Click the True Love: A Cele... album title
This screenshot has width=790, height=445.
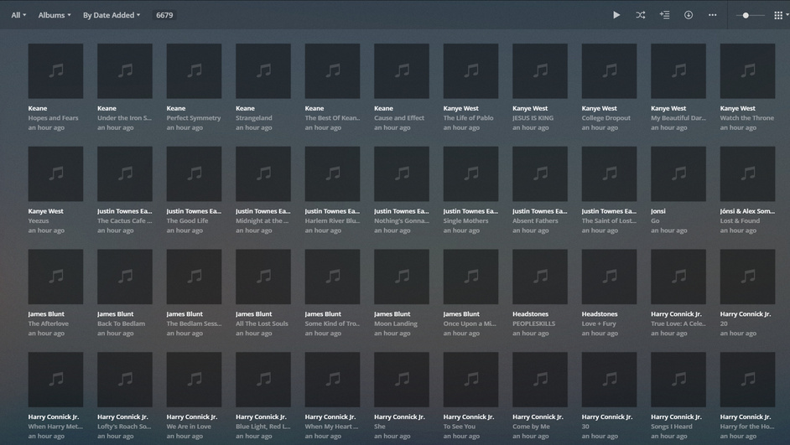click(x=678, y=323)
